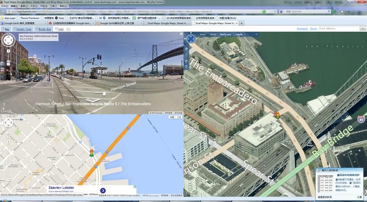Switch to the Google Earth 插件_百度搜索 tab

23,23
